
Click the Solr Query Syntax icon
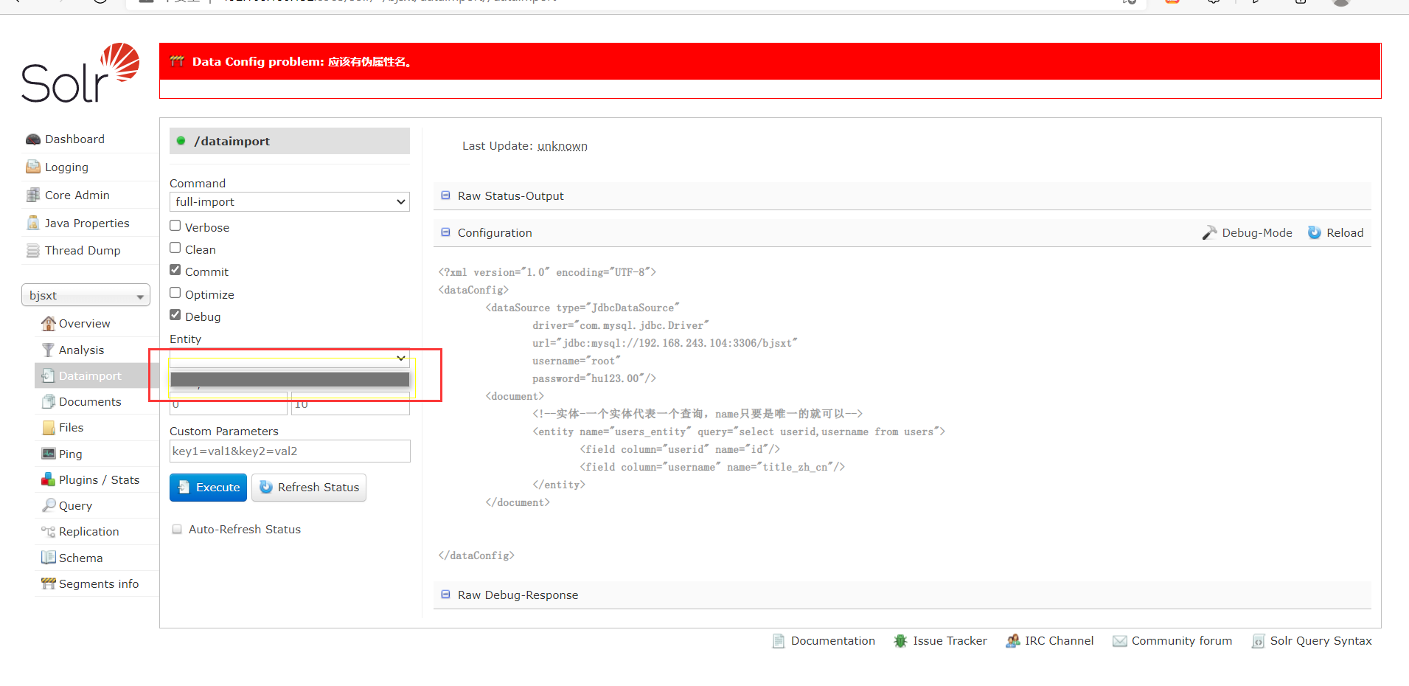[1258, 641]
